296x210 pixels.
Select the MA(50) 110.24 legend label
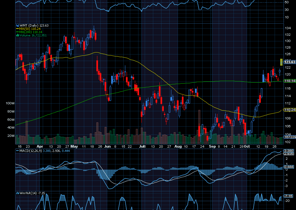tap(30, 29)
